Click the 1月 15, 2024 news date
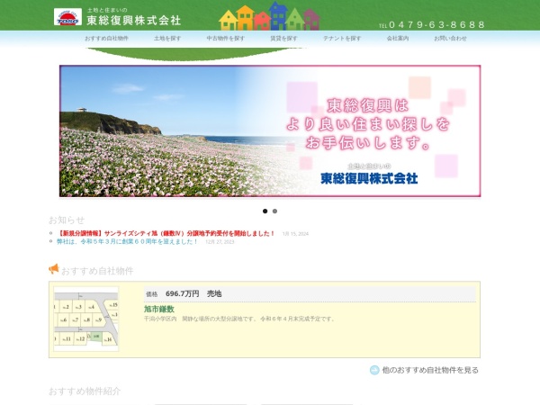This screenshot has height=405, width=540. point(295,234)
